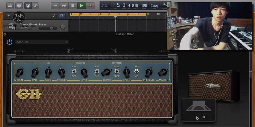The width and height of the screenshot is (255, 127).
Task: Toggle the Smart Controls knob button
Action: [x=28, y=6]
